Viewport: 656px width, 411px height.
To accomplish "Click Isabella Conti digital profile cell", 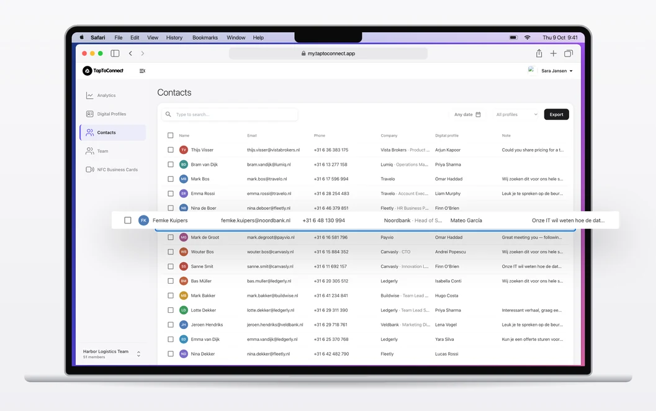I will point(448,281).
